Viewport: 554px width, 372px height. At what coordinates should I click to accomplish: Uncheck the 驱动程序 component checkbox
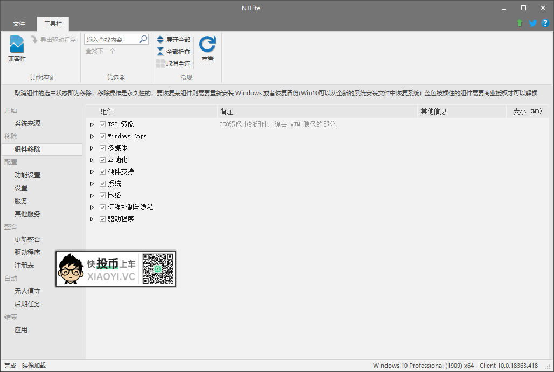[102, 219]
